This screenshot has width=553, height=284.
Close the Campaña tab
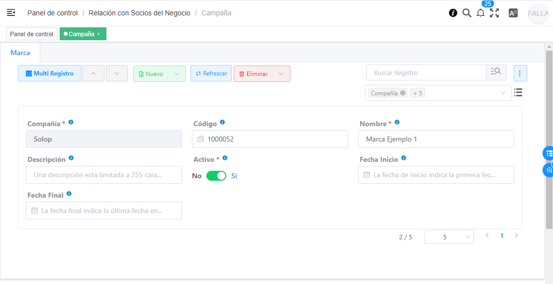[x=98, y=34]
